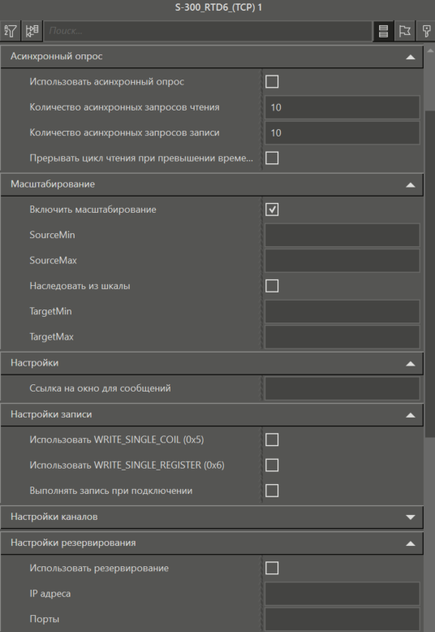This screenshot has height=632, width=435.
Task: Collapse the Асинхронный опрос section
Action: [x=411, y=57]
